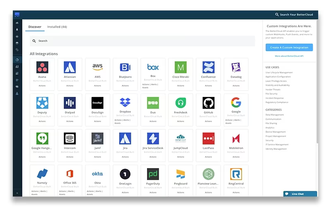Expand the sidebar using bottom arrow
Viewport: 331px width, 207px height.
point(17,193)
